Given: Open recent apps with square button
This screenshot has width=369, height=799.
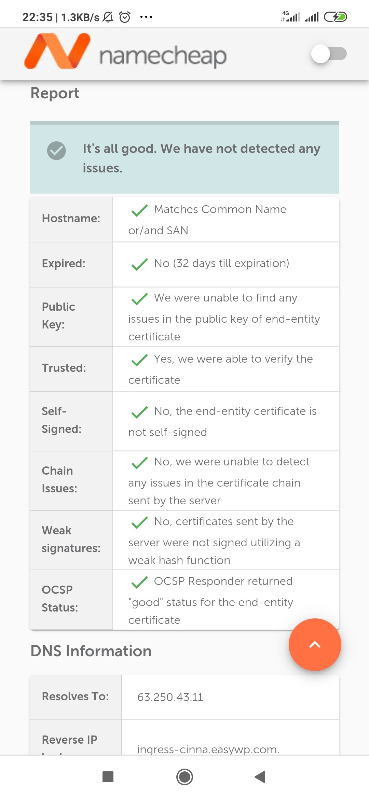Looking at the screenshot, I should click(108, 777).
